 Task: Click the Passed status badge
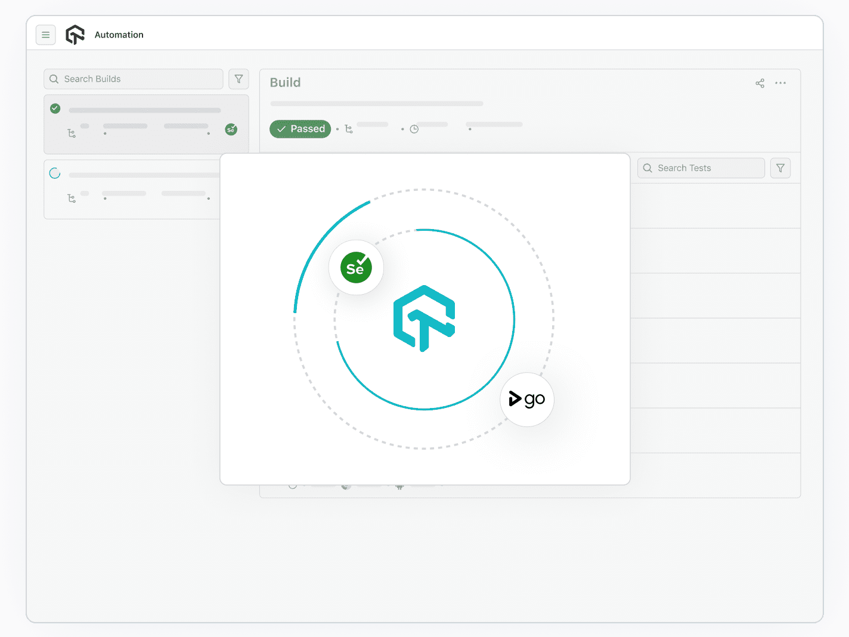(300, 129)
